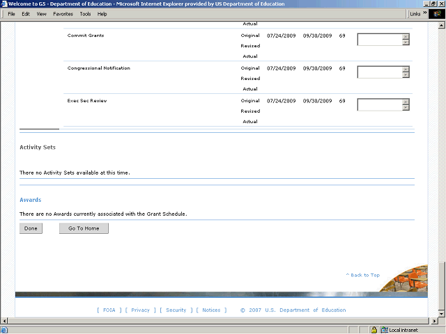446x334 pixels.
Task: Click the vertical scrollbar thumb
Action: click(441, 286)
